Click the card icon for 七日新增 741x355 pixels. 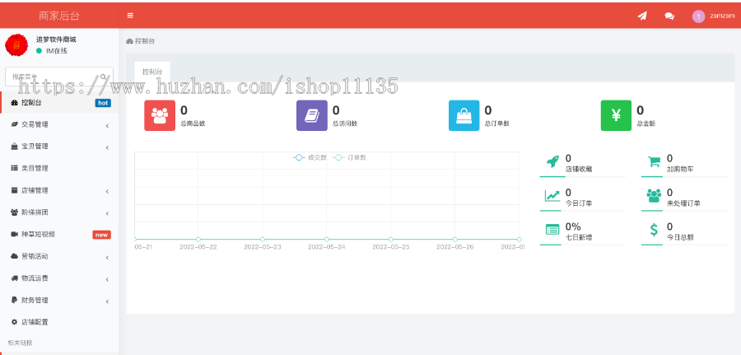click(x=552, y=230)
